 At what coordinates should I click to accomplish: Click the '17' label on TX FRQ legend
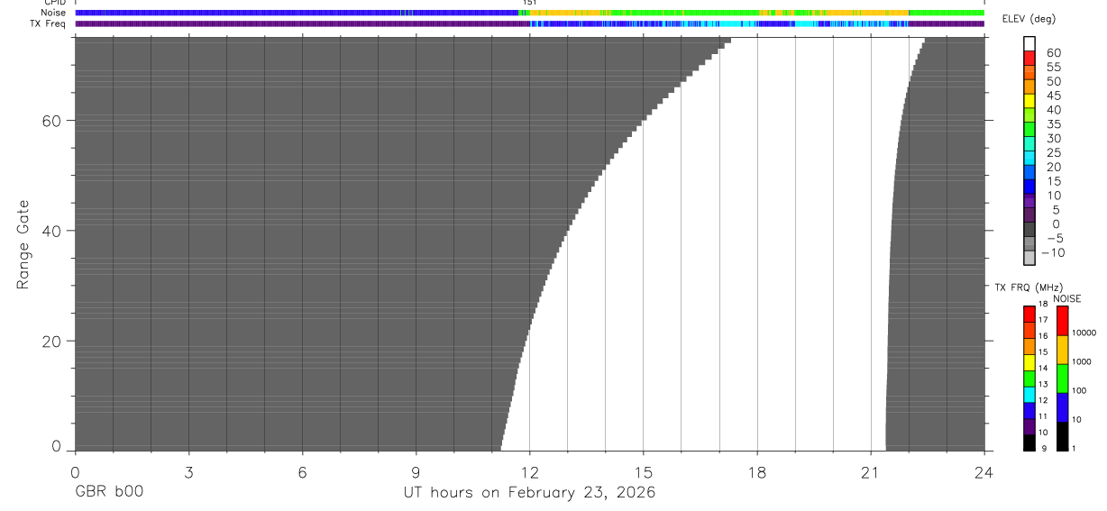tap(1043, 320)
